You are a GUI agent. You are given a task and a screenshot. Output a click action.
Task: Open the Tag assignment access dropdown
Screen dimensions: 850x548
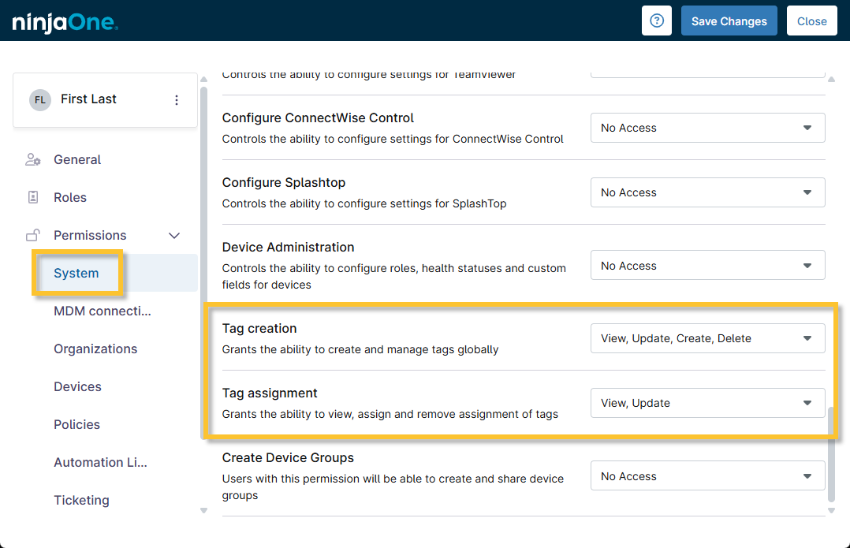pos(707,403)
